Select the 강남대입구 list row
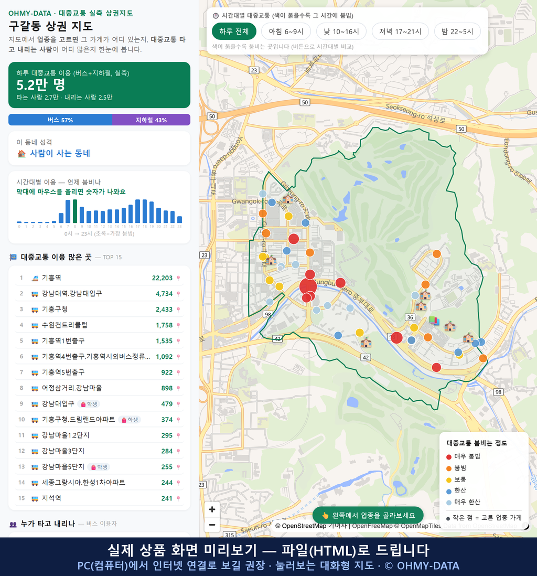 [x=99, y=404]
